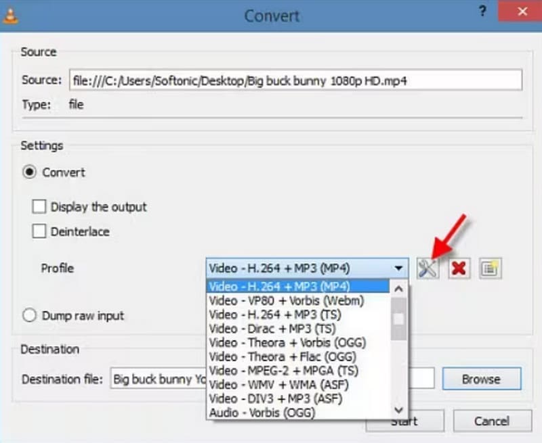The width and height of the screenshot is (542, 443).
Task: Click the edit profile wrench icon
Action: click(428, 268)
